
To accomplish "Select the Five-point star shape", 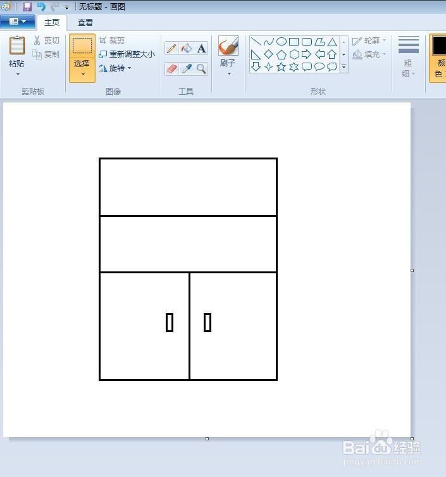I will coord(281,66).
